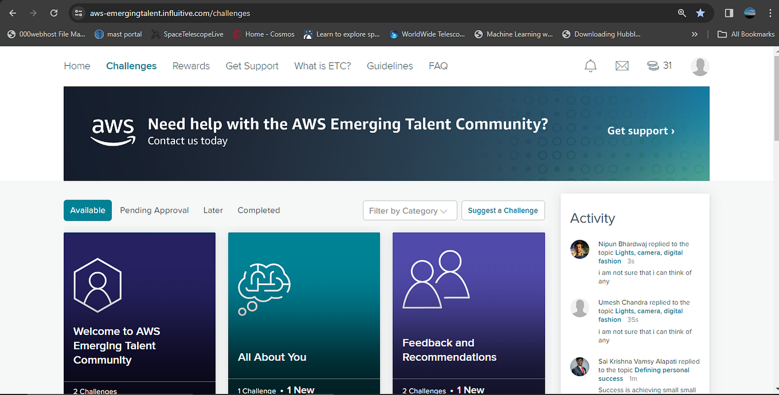Open Home - Cosmos bookmark
The width and height of the screenshot is (779, 395).
pyautogui.click(x=263, y=34)
